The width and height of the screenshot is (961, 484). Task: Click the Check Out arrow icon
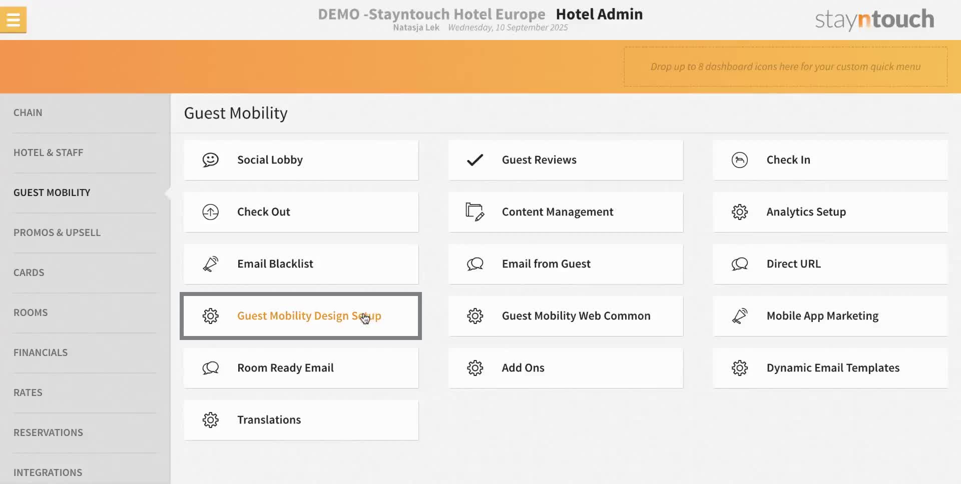pyautogui.click(x=210, y=212)
